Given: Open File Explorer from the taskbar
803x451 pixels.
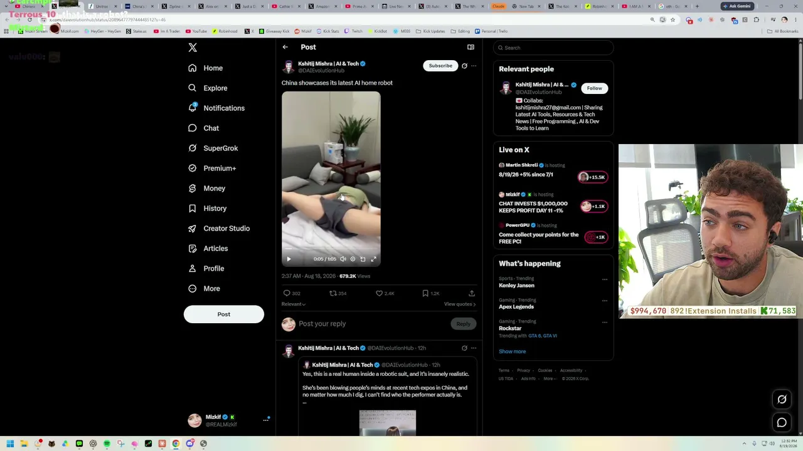Looking at the screenshot, I should click(24, 443).
